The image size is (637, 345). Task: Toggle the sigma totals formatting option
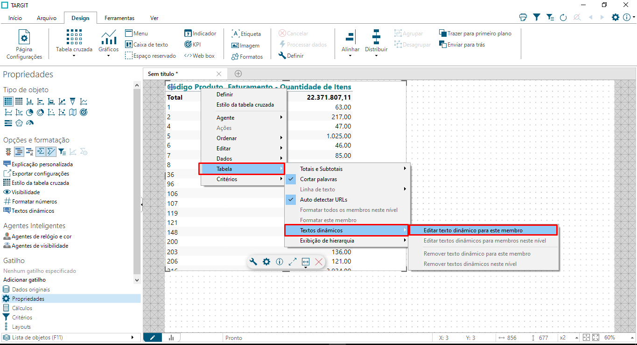[41, 151]
